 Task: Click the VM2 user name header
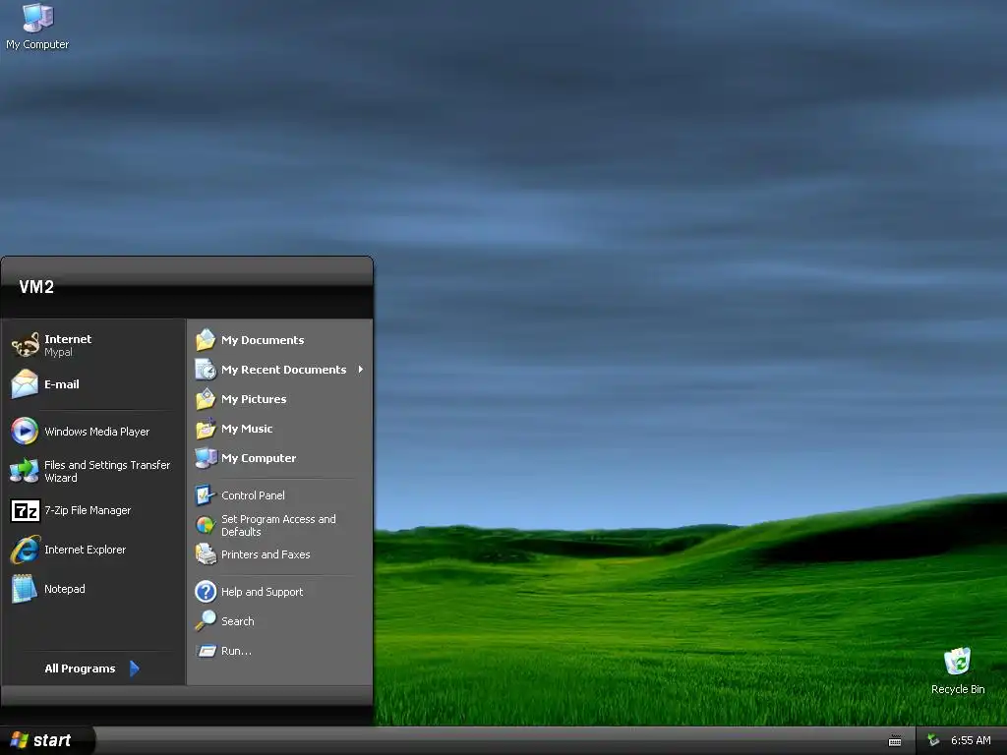pos(36,287)
